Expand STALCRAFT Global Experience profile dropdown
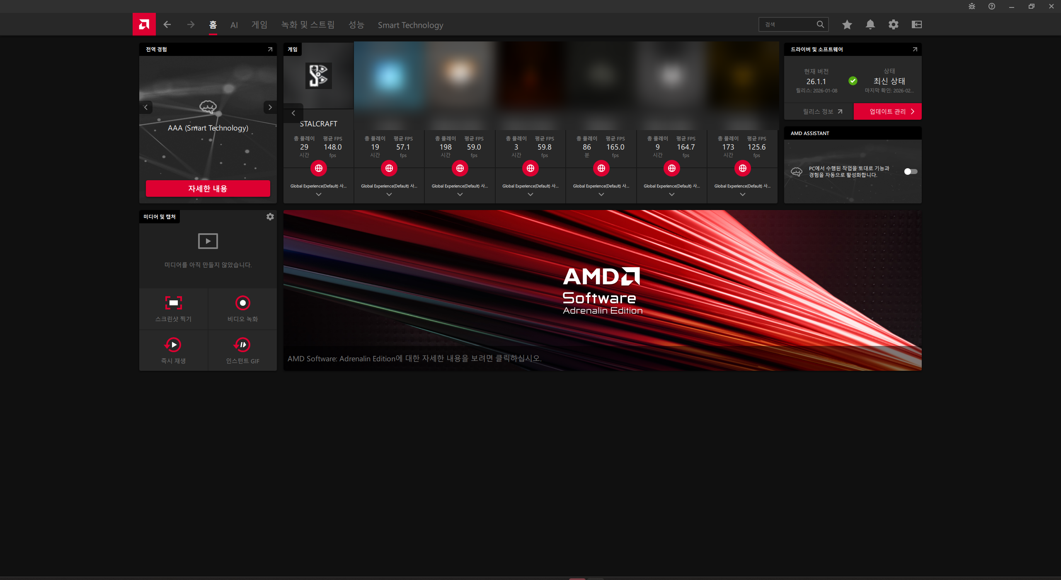 (318, 194)
